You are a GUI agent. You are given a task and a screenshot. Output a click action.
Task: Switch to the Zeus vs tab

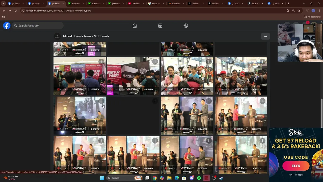click(x=255, y=3)
